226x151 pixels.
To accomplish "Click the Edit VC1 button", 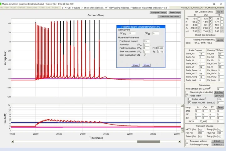I will [218, 141].
